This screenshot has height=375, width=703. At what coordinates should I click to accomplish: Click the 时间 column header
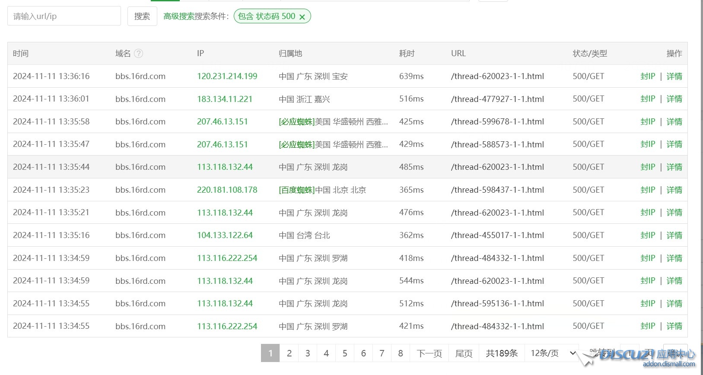[x=21, y=54]
